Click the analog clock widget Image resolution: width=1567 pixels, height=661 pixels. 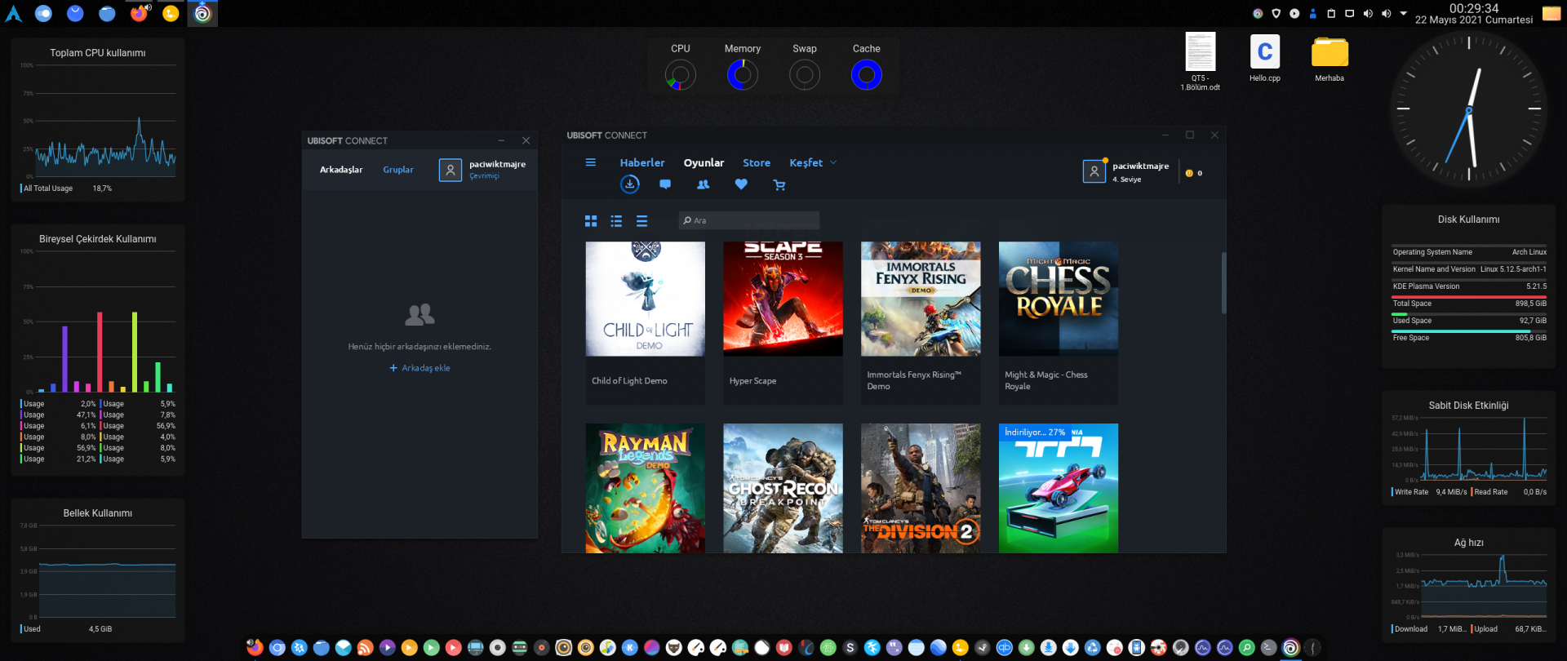tap(1469, 109)
